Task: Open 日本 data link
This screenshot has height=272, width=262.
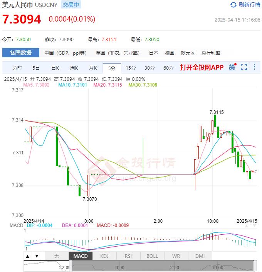Action: [x=154, y=53]
